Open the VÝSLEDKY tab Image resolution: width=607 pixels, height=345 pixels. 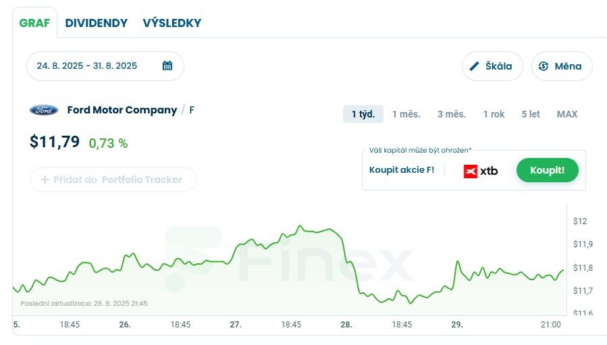(x=171, y=23)
